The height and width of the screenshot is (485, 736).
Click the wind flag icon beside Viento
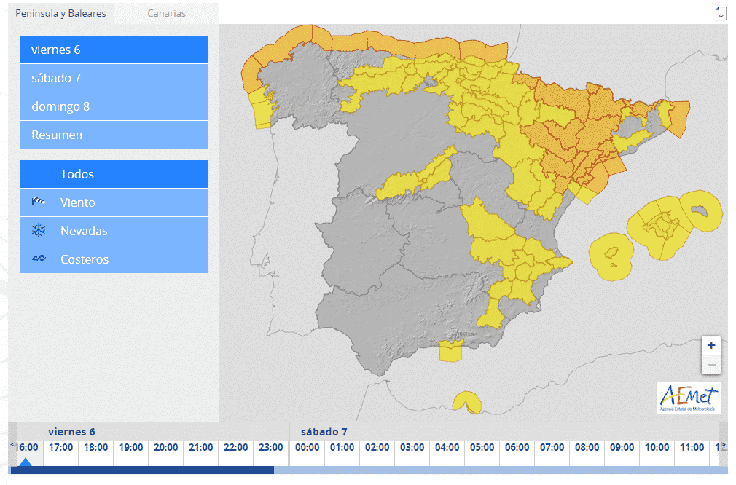tap(39, 202)
